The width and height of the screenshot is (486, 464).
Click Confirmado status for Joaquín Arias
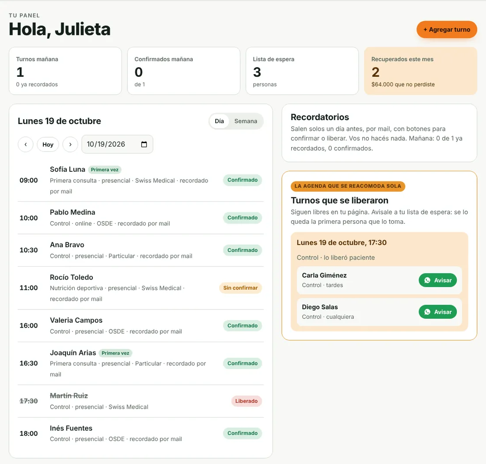[x=243, y=363]
